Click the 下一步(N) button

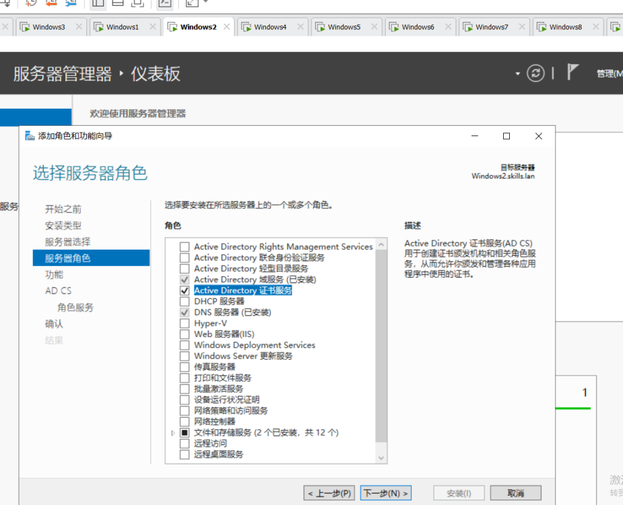click(386, 493)
